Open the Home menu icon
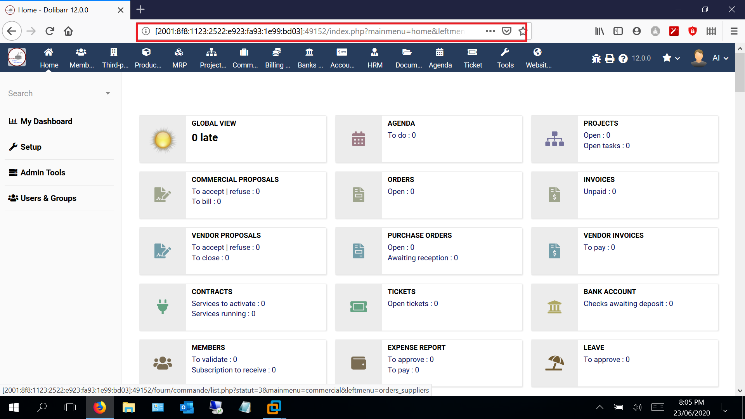 (49, 52)
